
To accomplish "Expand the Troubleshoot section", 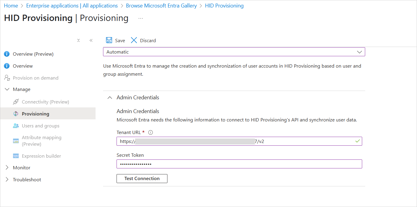I will click(x=7, y=179).
